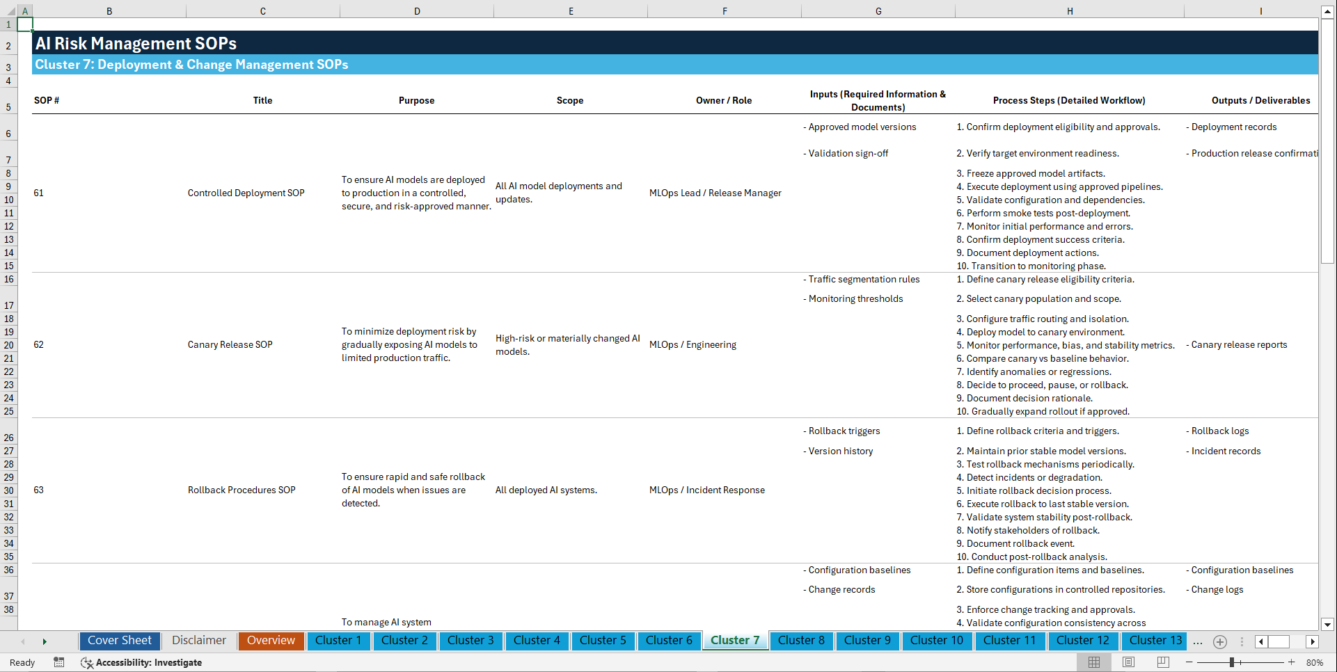Select row 16 by its header
The height and width of the screenshot is (672, 1337).
pyautogui.click(x=8, y=278)
